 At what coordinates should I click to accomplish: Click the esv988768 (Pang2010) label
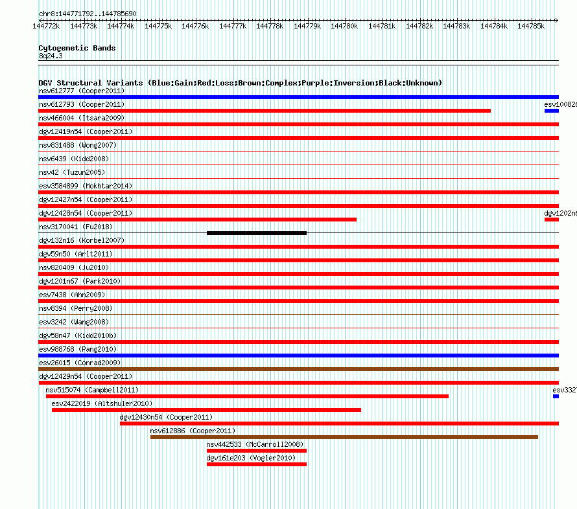(78, 349)
